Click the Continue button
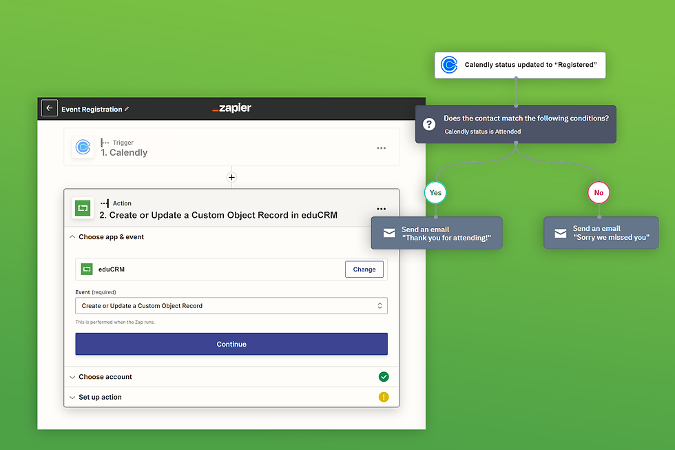Viewport: 675px width, 450px height. click(231, 344)
